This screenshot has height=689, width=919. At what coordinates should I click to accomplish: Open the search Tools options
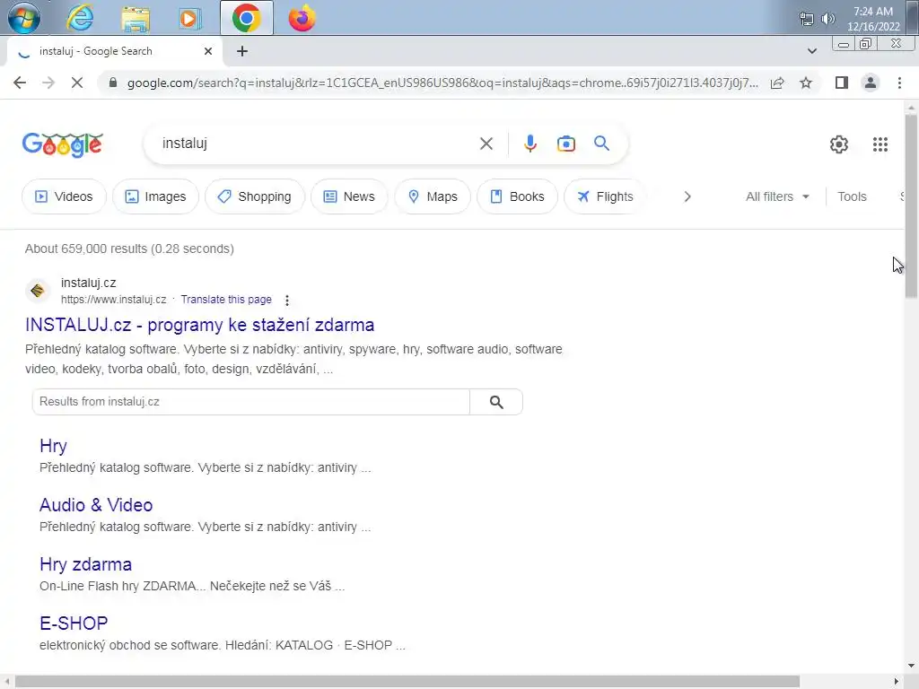click(x=852, y=196)
